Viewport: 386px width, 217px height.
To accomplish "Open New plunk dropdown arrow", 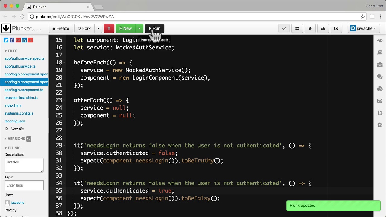I will click(x=139, y=28).
